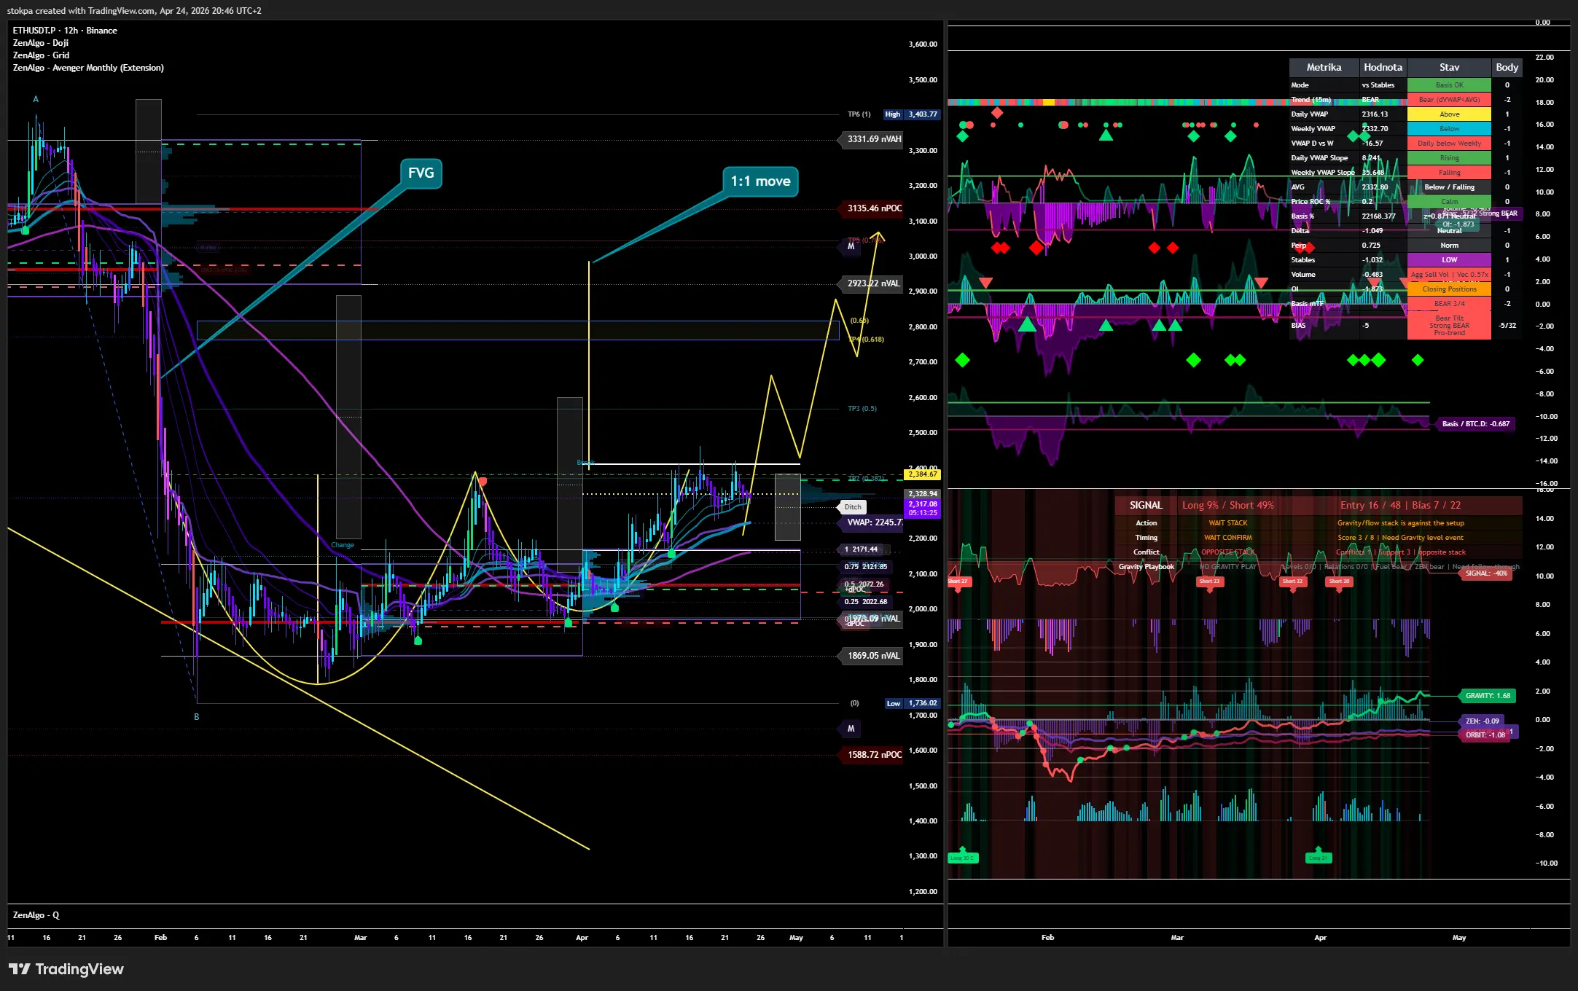The image size is (1578, 991).
Task: Click the Short 27 signal marker
Action: click(958, 581)
